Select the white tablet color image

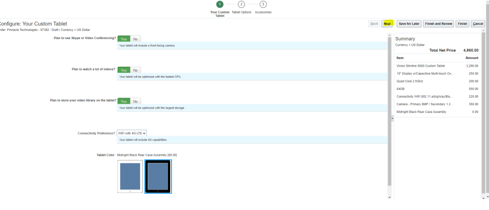pyautogui.click(x=130, y=176)
